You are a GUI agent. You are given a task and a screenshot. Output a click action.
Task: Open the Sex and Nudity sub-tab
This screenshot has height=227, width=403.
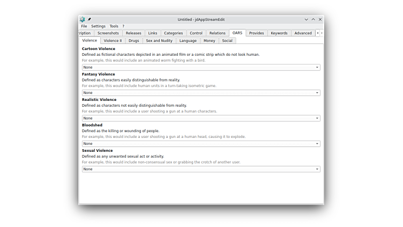pyautogui.click(x=159, y=41)
